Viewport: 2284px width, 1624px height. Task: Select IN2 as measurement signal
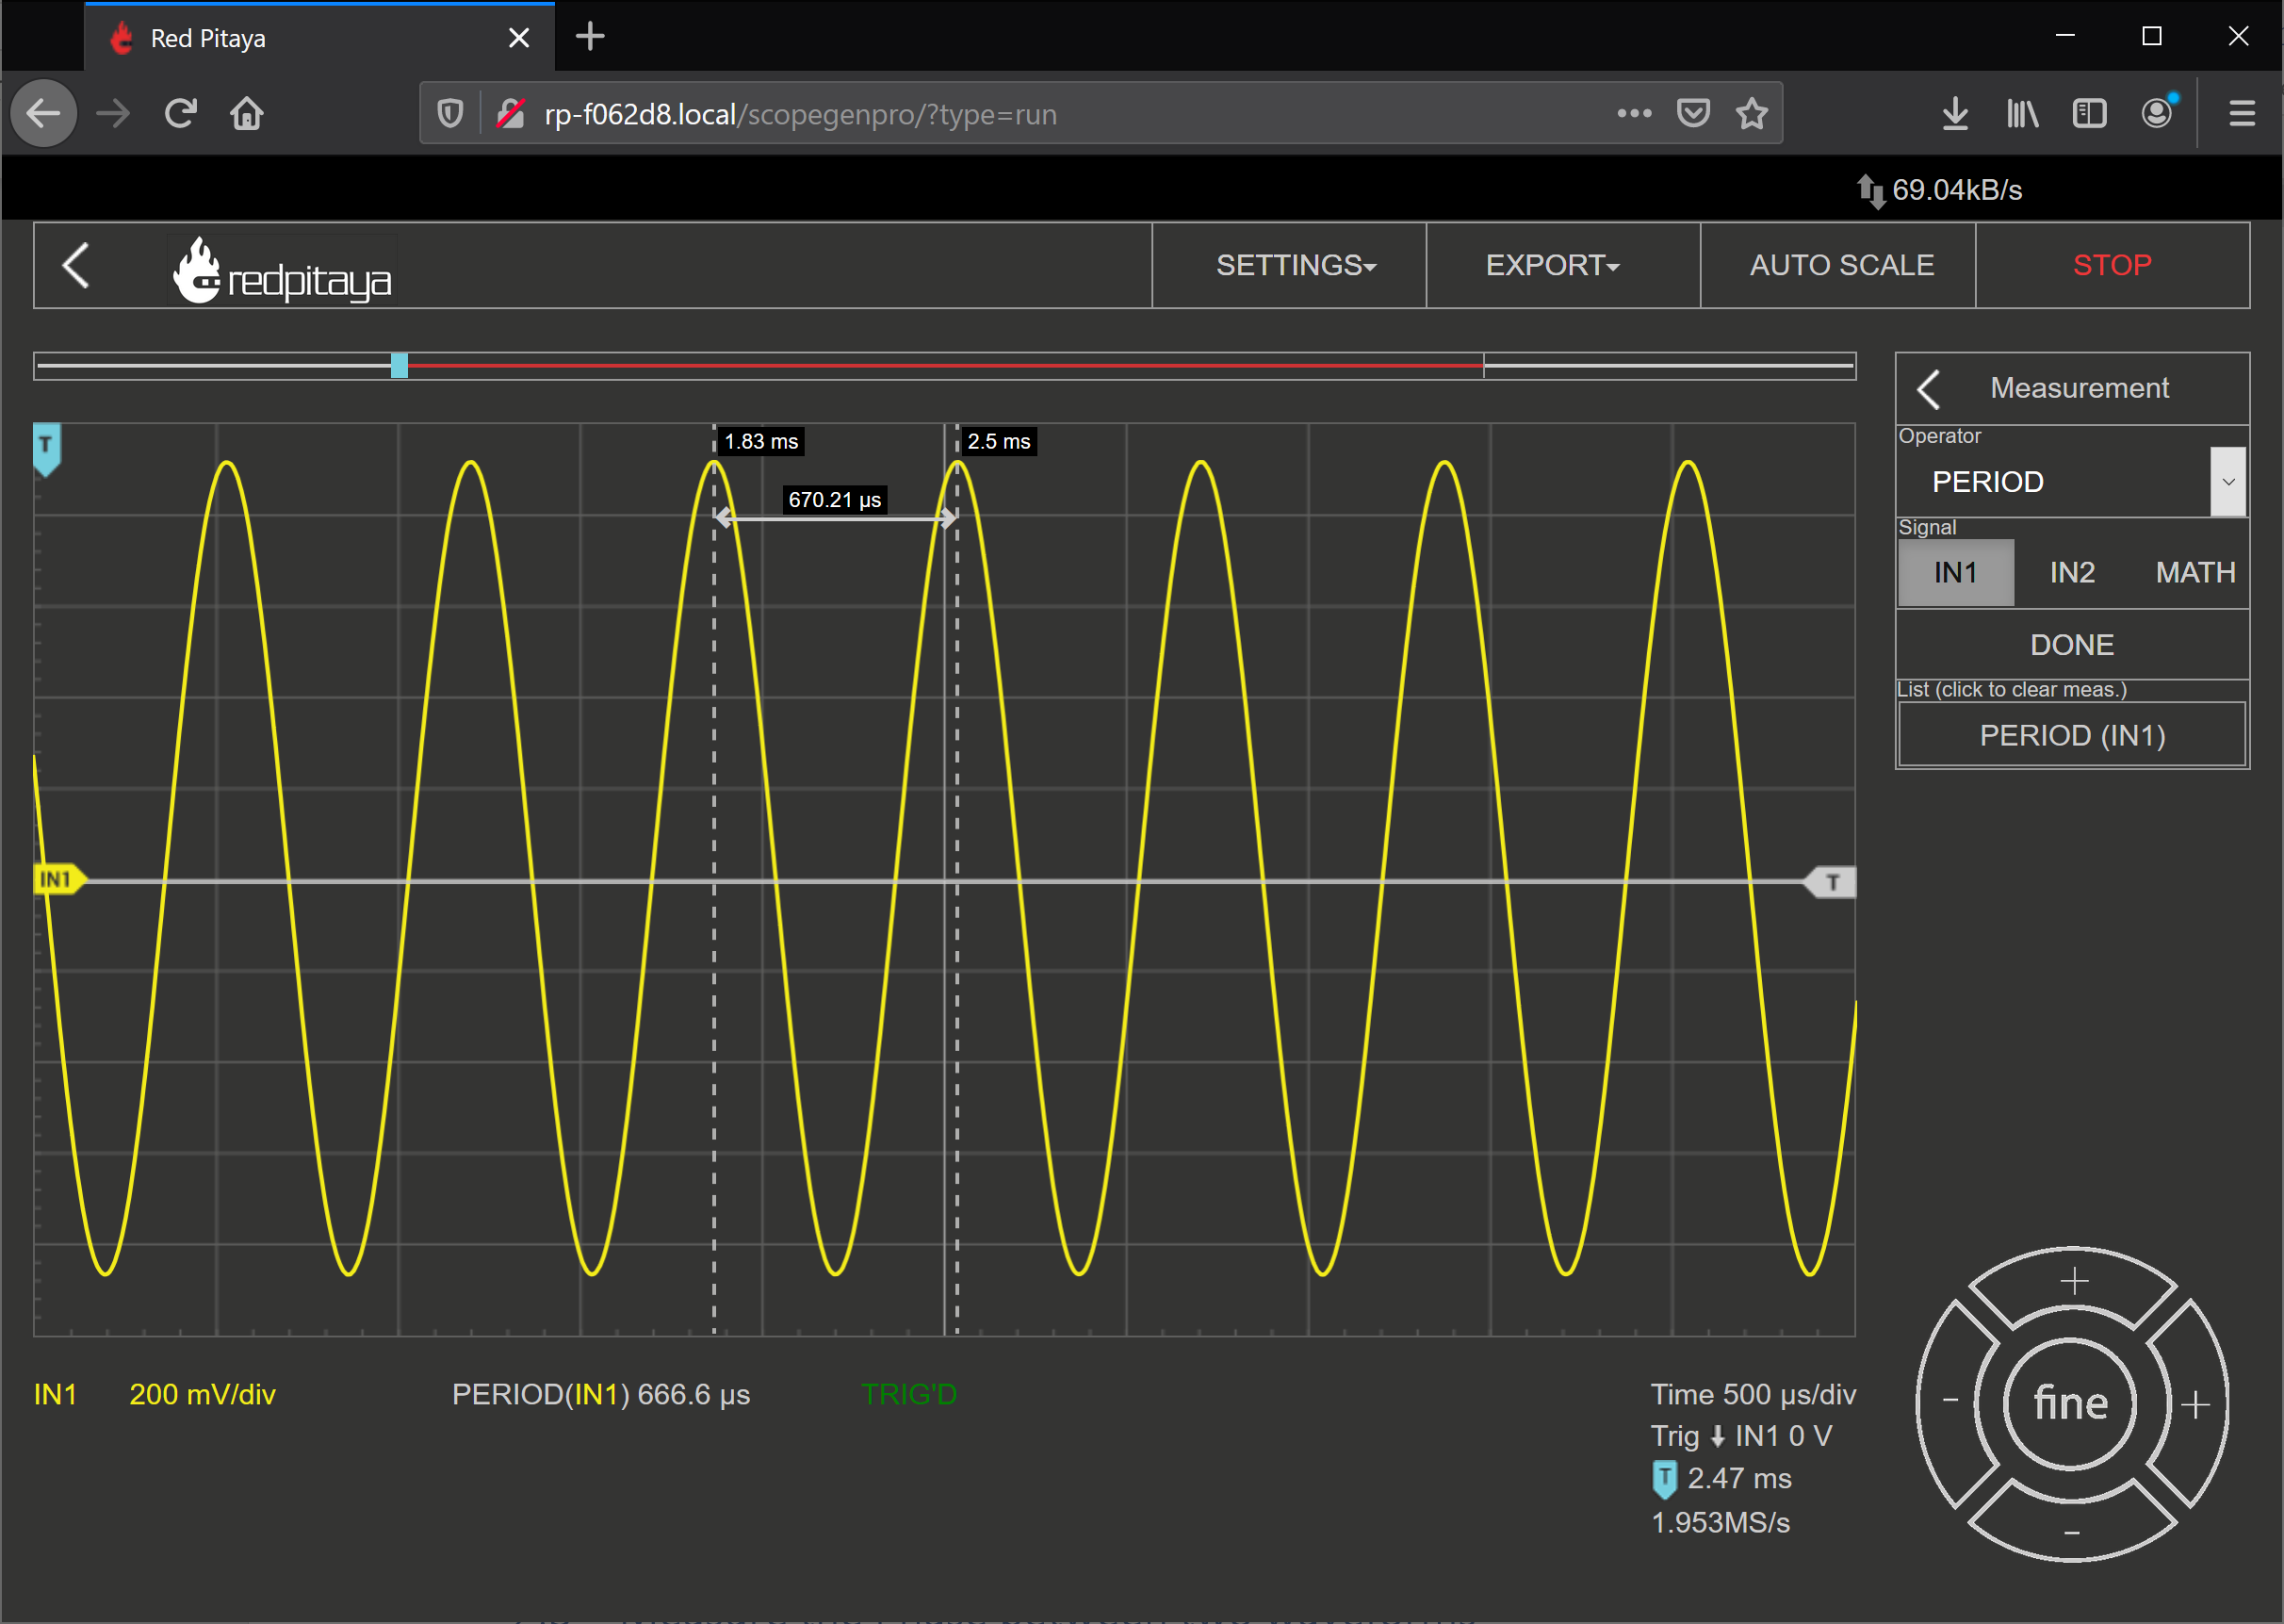tap(2071, 572)
